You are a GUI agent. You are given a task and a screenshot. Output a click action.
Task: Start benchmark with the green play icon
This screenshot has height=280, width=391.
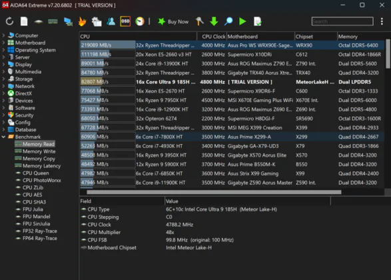(x=242, y=21)
